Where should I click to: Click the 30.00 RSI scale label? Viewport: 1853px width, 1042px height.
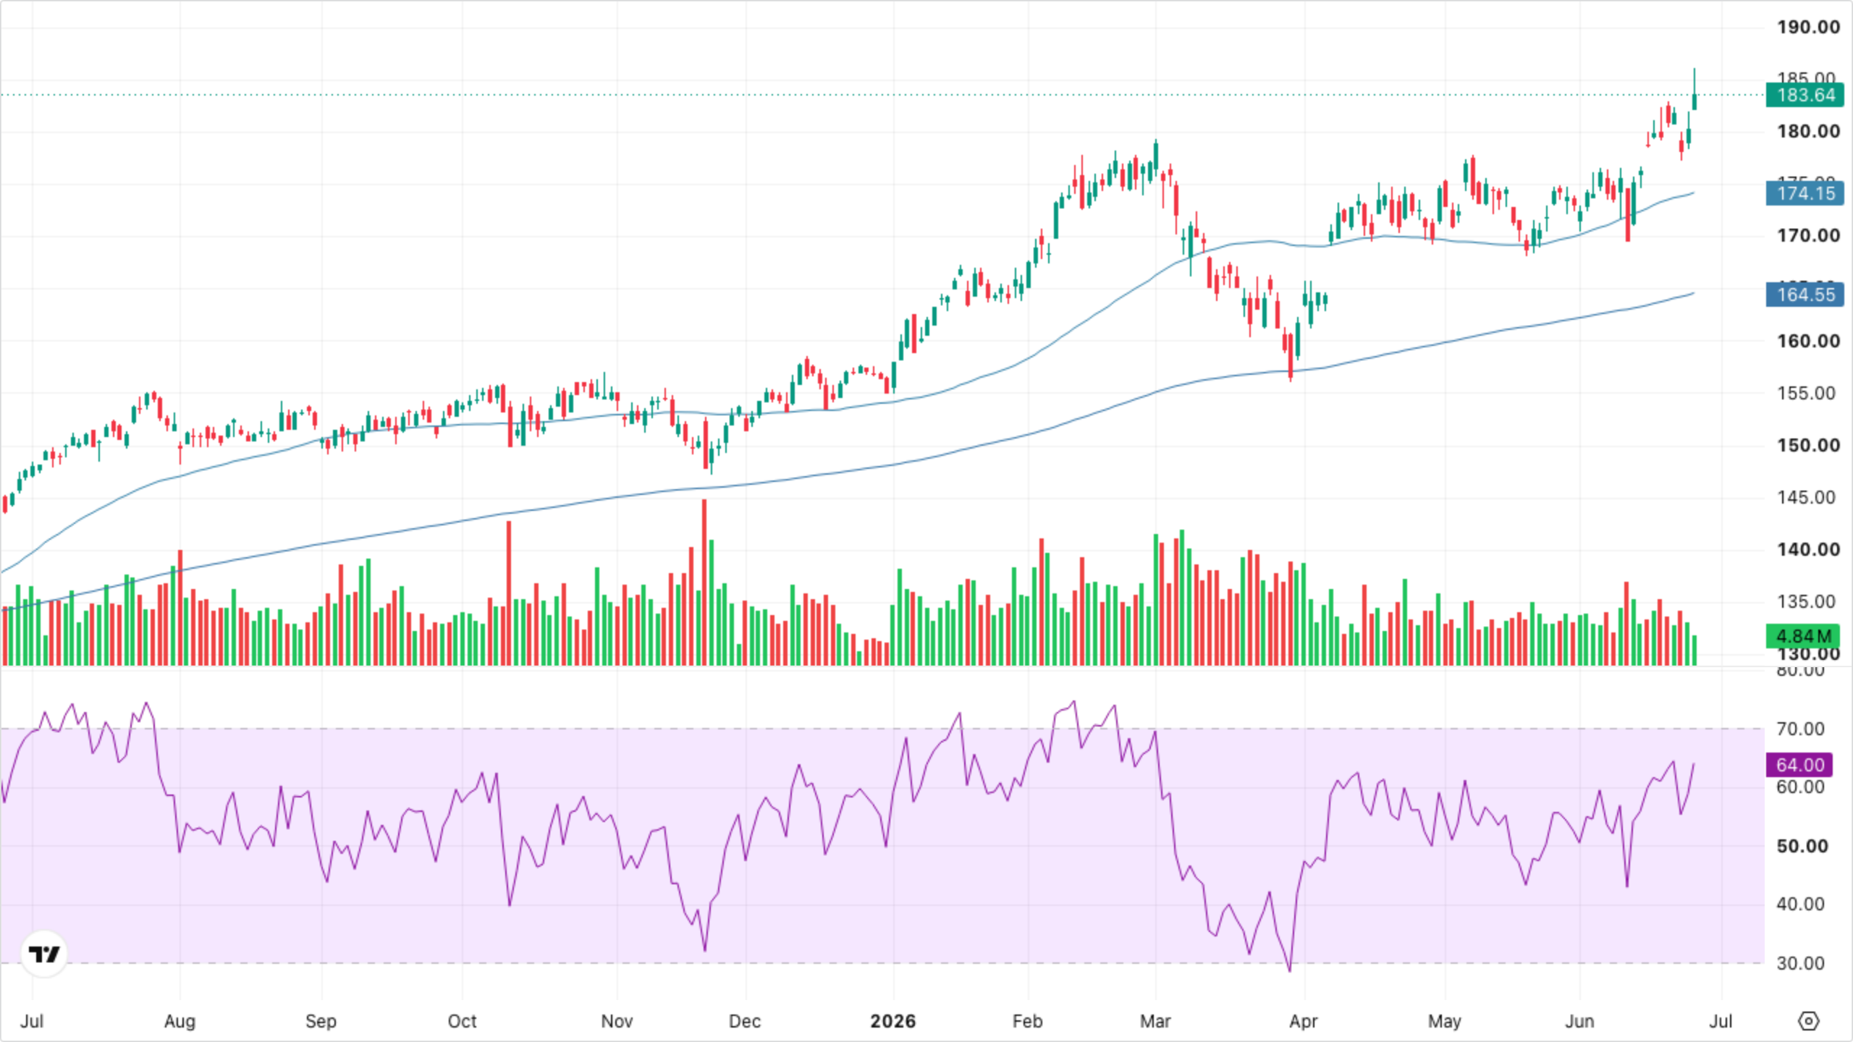click(1800, 963)
